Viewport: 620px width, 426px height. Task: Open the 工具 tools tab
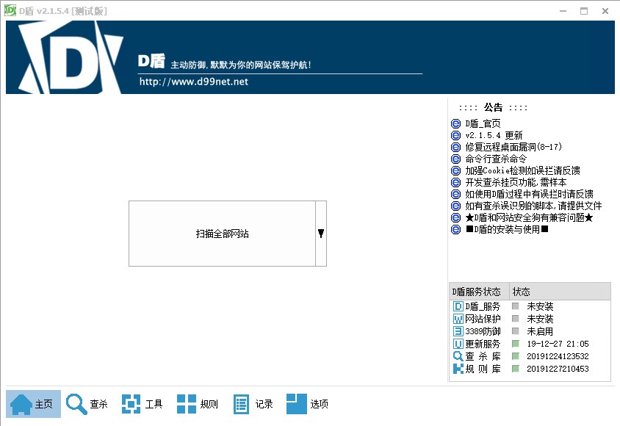[x=143, y=404]
